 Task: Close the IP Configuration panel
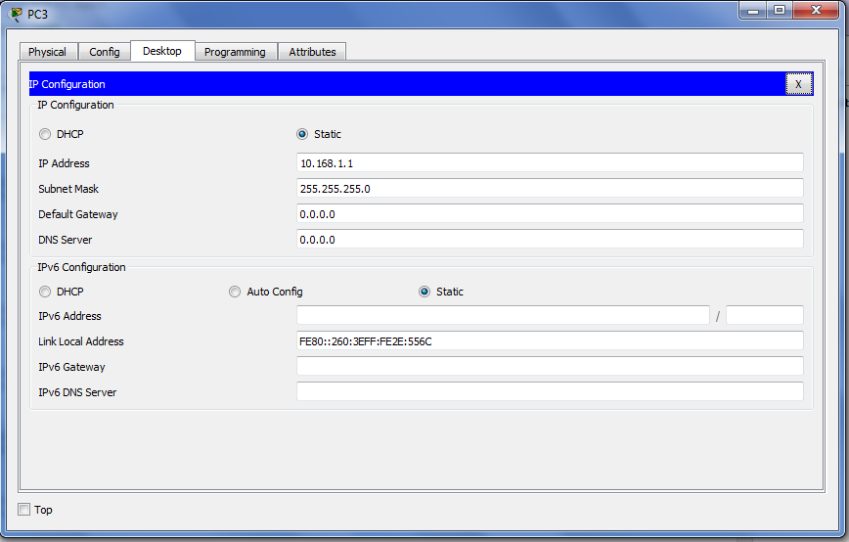[798, 84]
